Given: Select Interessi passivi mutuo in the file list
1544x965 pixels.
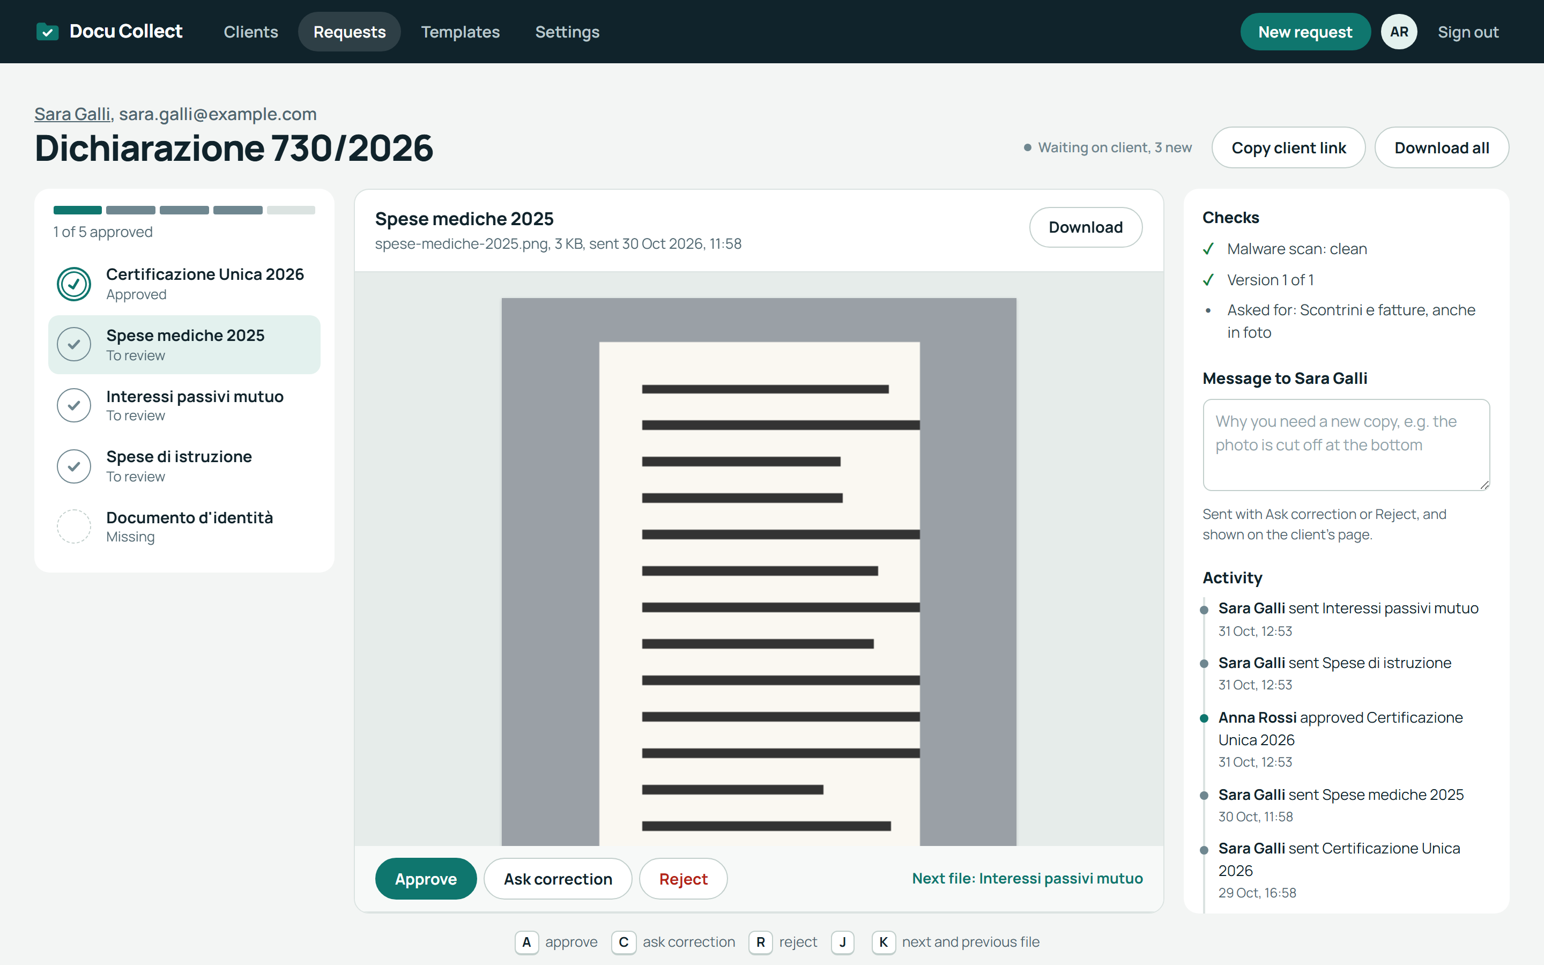Looking at the screenshot, I should [x=184, y=405].
